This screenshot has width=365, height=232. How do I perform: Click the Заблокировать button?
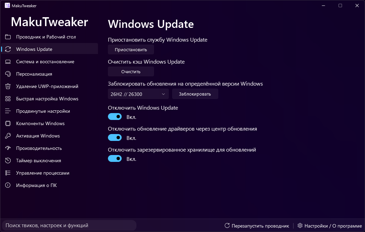coord(195,94)
